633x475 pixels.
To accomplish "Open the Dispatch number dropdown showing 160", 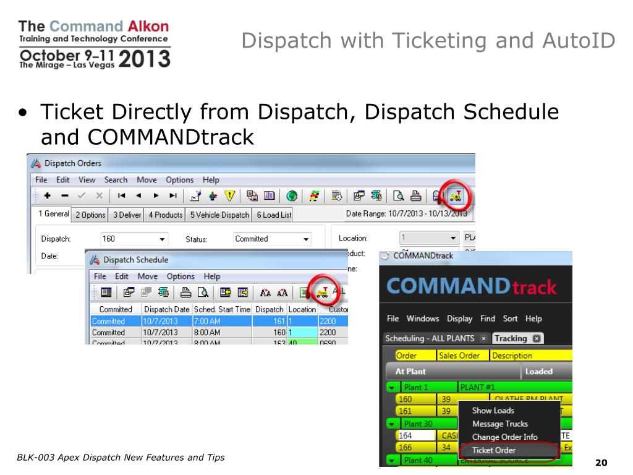I will pos(162,239).
